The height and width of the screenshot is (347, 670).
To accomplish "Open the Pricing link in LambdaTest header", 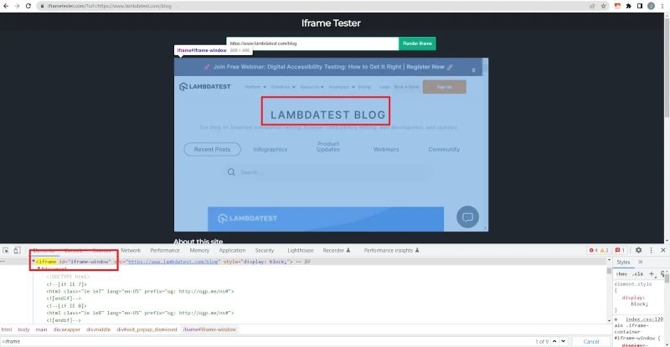I will click(x=364, y=87).
